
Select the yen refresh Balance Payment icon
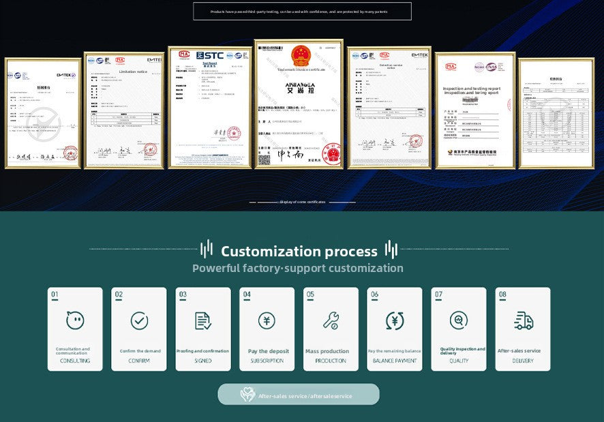point(395,320)
